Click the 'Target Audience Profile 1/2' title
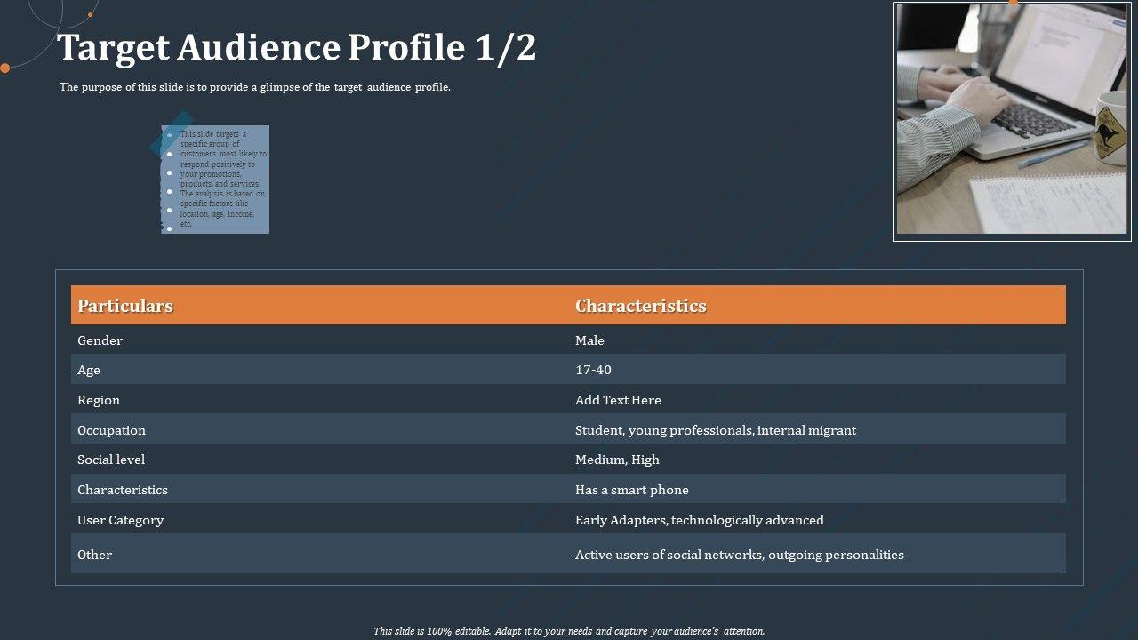 coord(297,48)
